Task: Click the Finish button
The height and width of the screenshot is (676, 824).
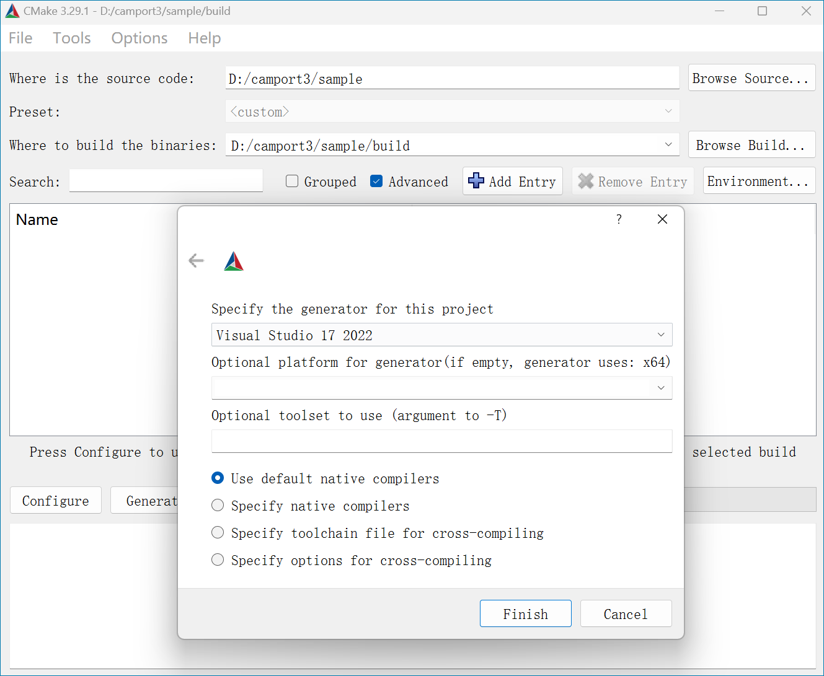Action: pyautogui.click(x=526, y=613)
